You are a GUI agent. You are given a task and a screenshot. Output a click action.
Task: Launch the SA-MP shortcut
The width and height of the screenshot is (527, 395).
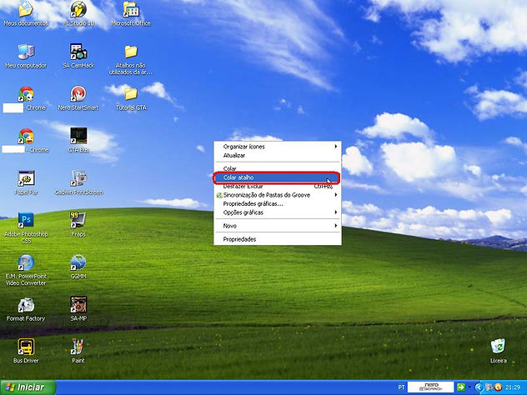point(78,309)
